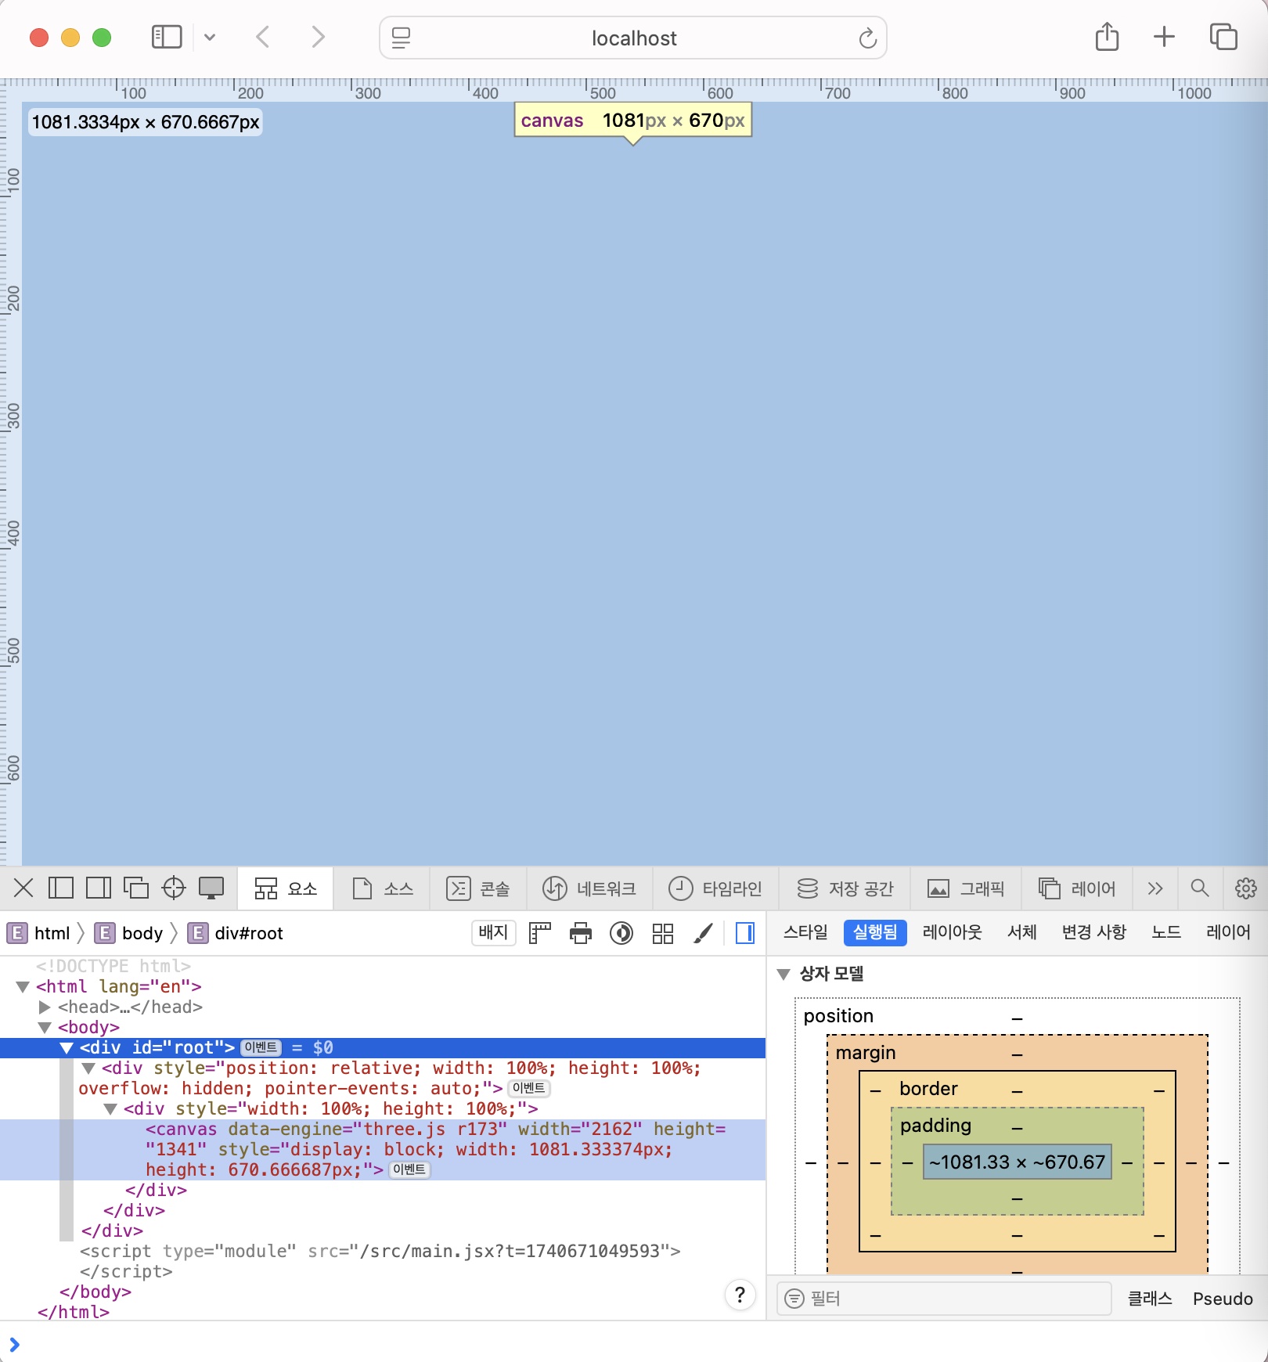This screenshot has height=1362, width=1268.
Task: Toggle device settings monitor icon
Action: (211, 888)
